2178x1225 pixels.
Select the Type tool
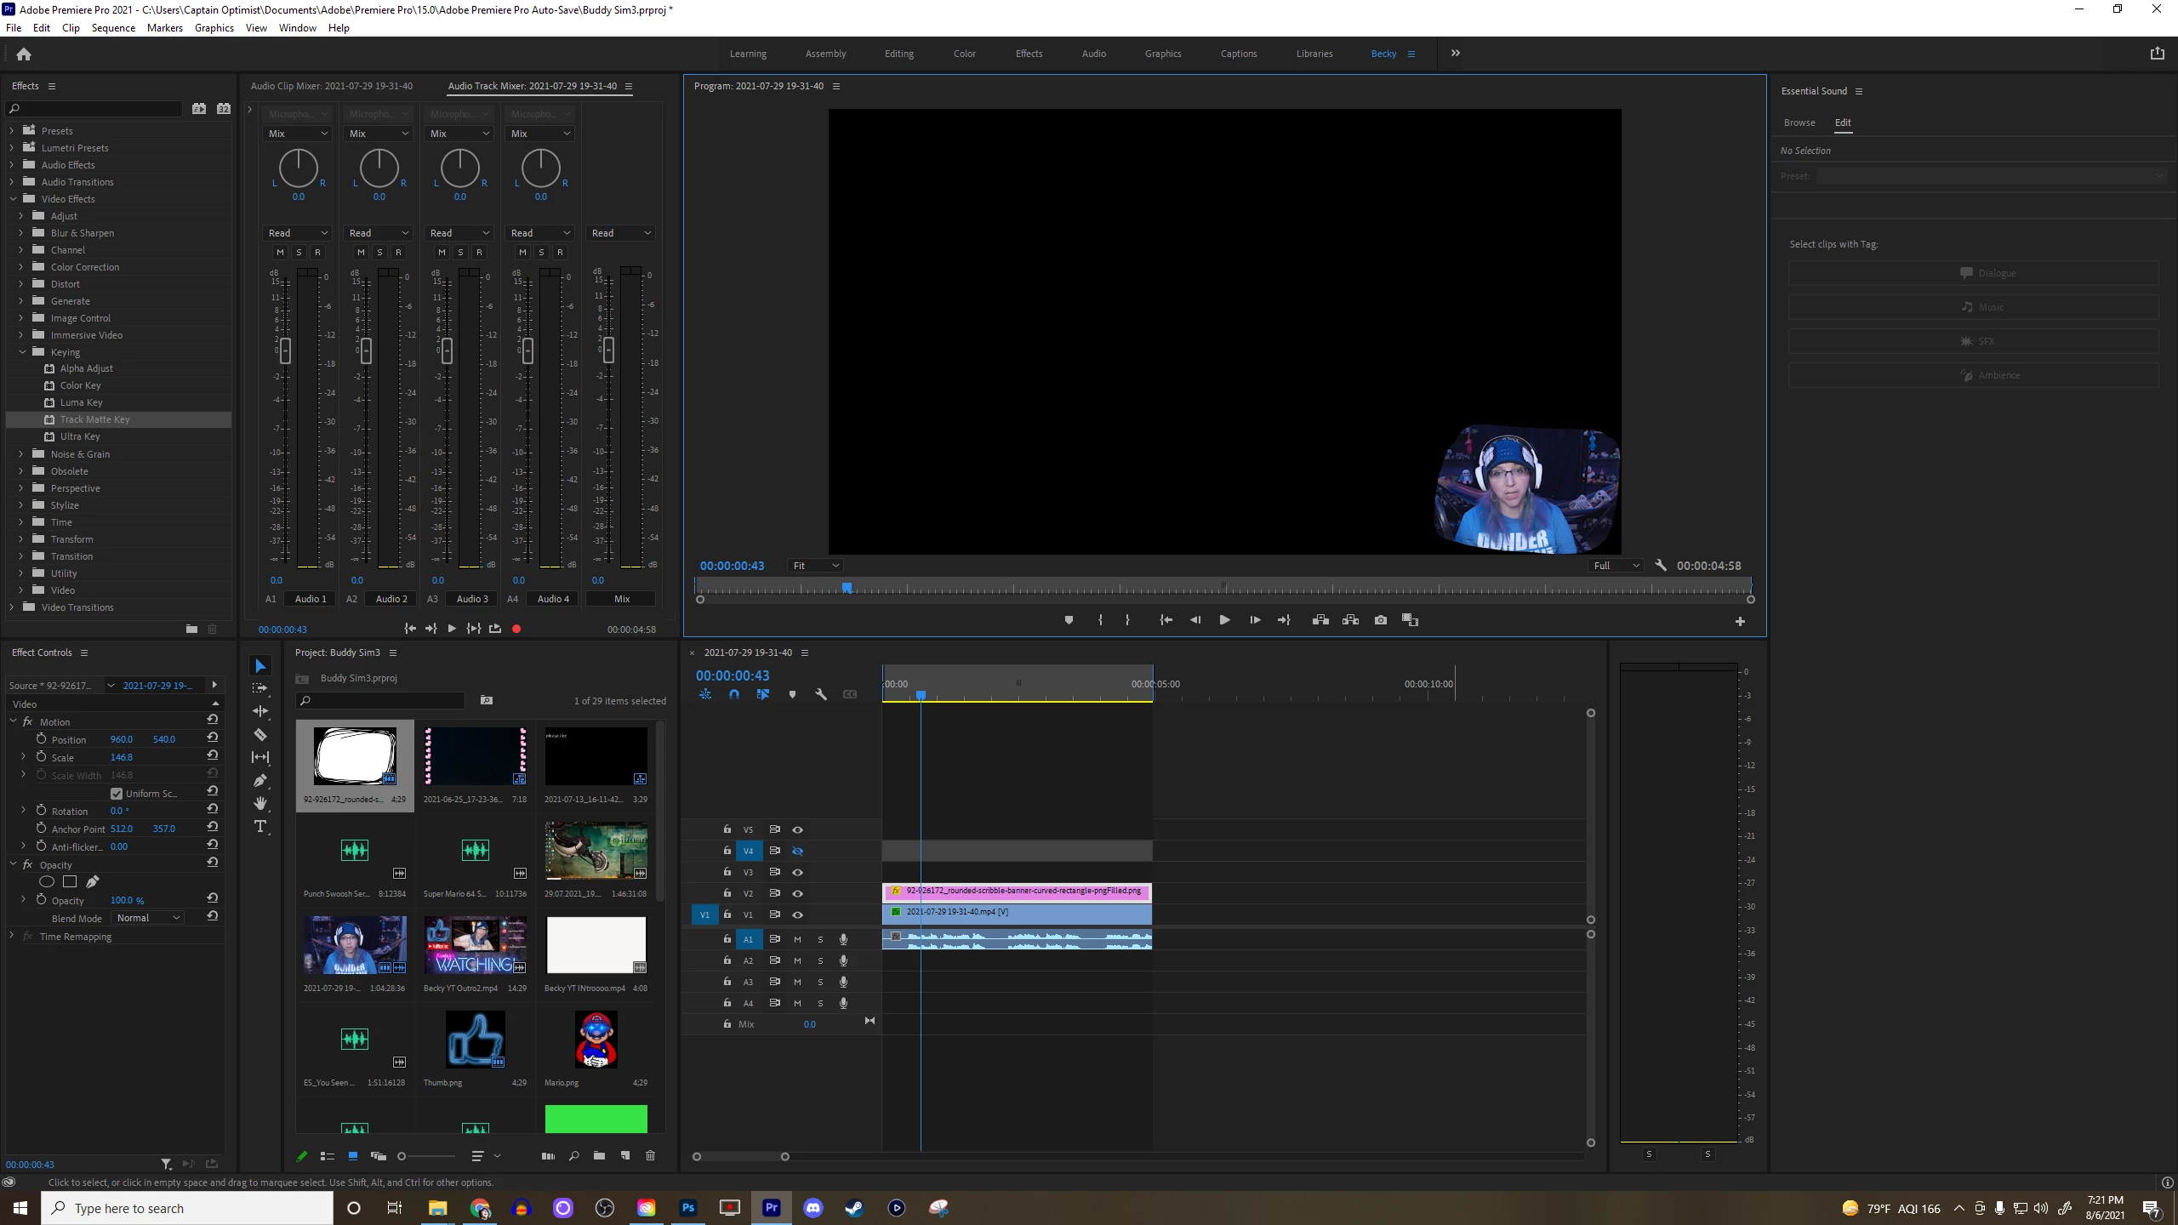coord(260,826)
